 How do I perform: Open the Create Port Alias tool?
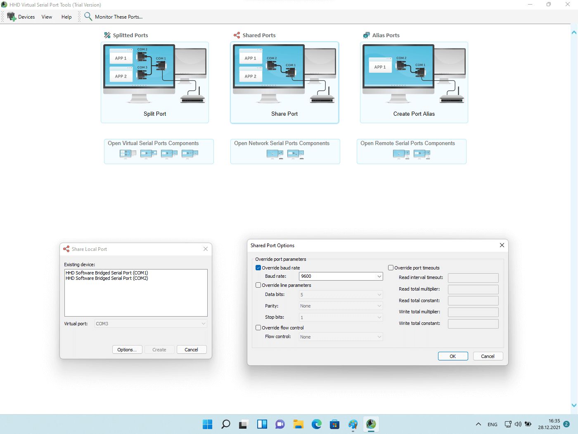click(x=414, y=83)
